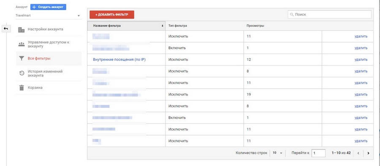Viewport: 380px width, 166px height.
Task: Click the back arrow icon
Action: (x=6, y=29)
